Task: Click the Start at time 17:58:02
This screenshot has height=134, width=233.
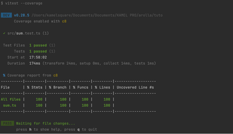Action: 38,57
